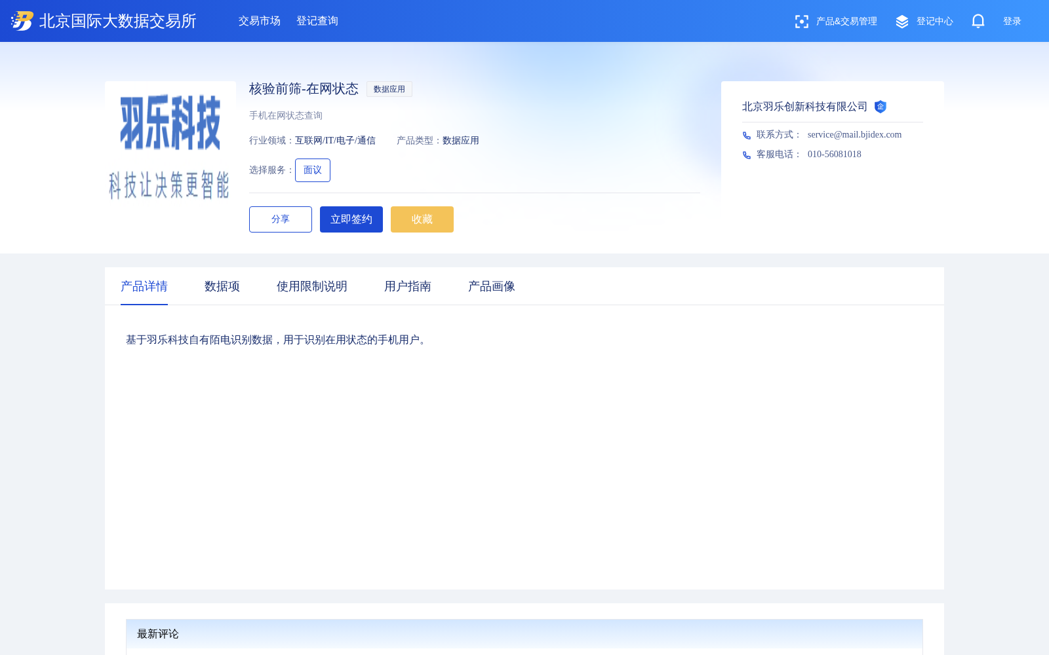Click company name 北京羽乐创新科技有限公司
The width and height of the screenshot is (1049, 655).
click(804, 107)
